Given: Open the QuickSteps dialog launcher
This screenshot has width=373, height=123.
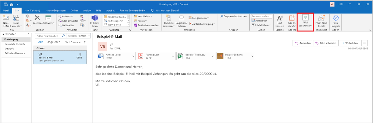Looking at the screenshot, I should [x=130, y=30].
